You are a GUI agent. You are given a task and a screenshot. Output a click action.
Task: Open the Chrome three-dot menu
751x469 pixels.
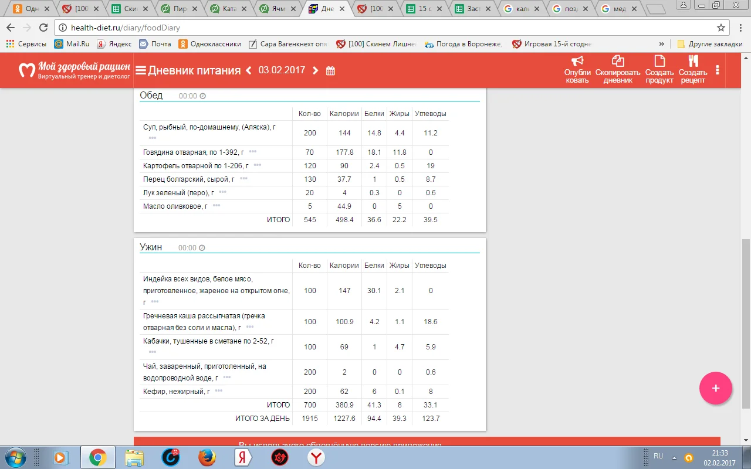coord(739,28)
